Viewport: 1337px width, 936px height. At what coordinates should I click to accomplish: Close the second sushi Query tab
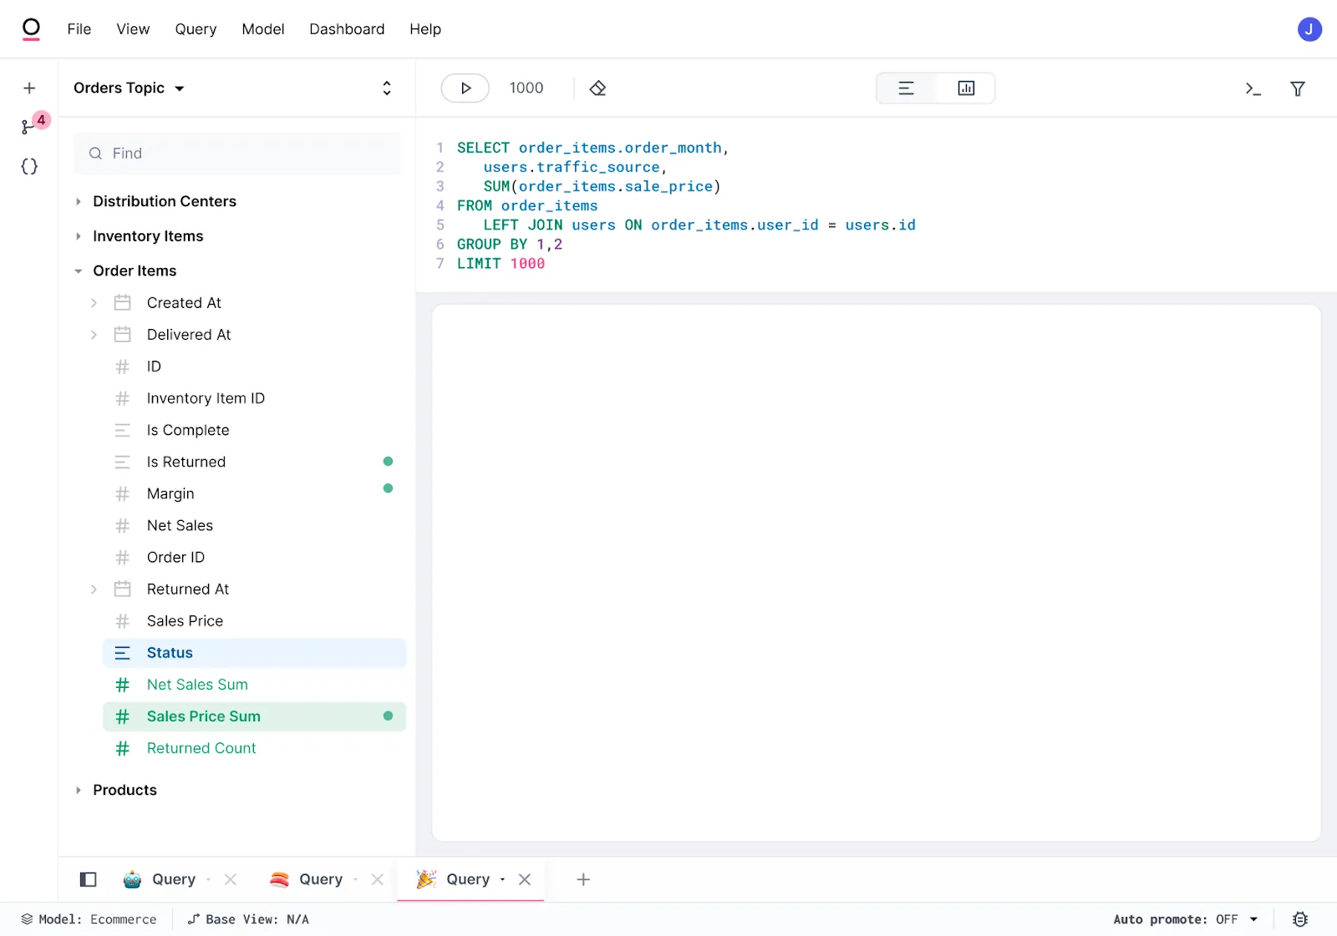pyautogui.click(x=378, y=879)
